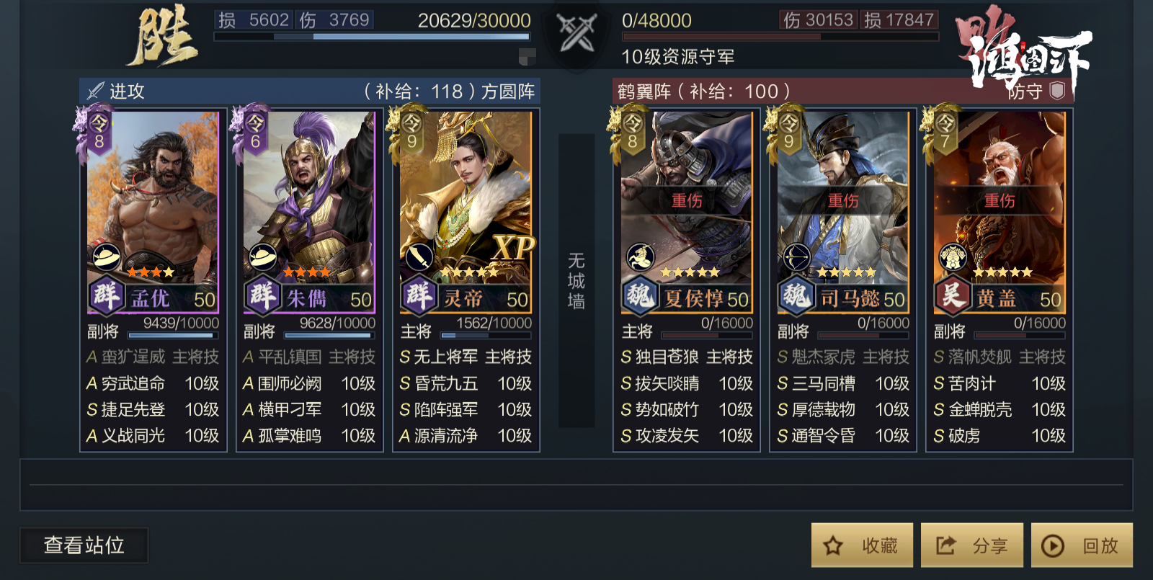Open 查看站位 to view positions

84,545
